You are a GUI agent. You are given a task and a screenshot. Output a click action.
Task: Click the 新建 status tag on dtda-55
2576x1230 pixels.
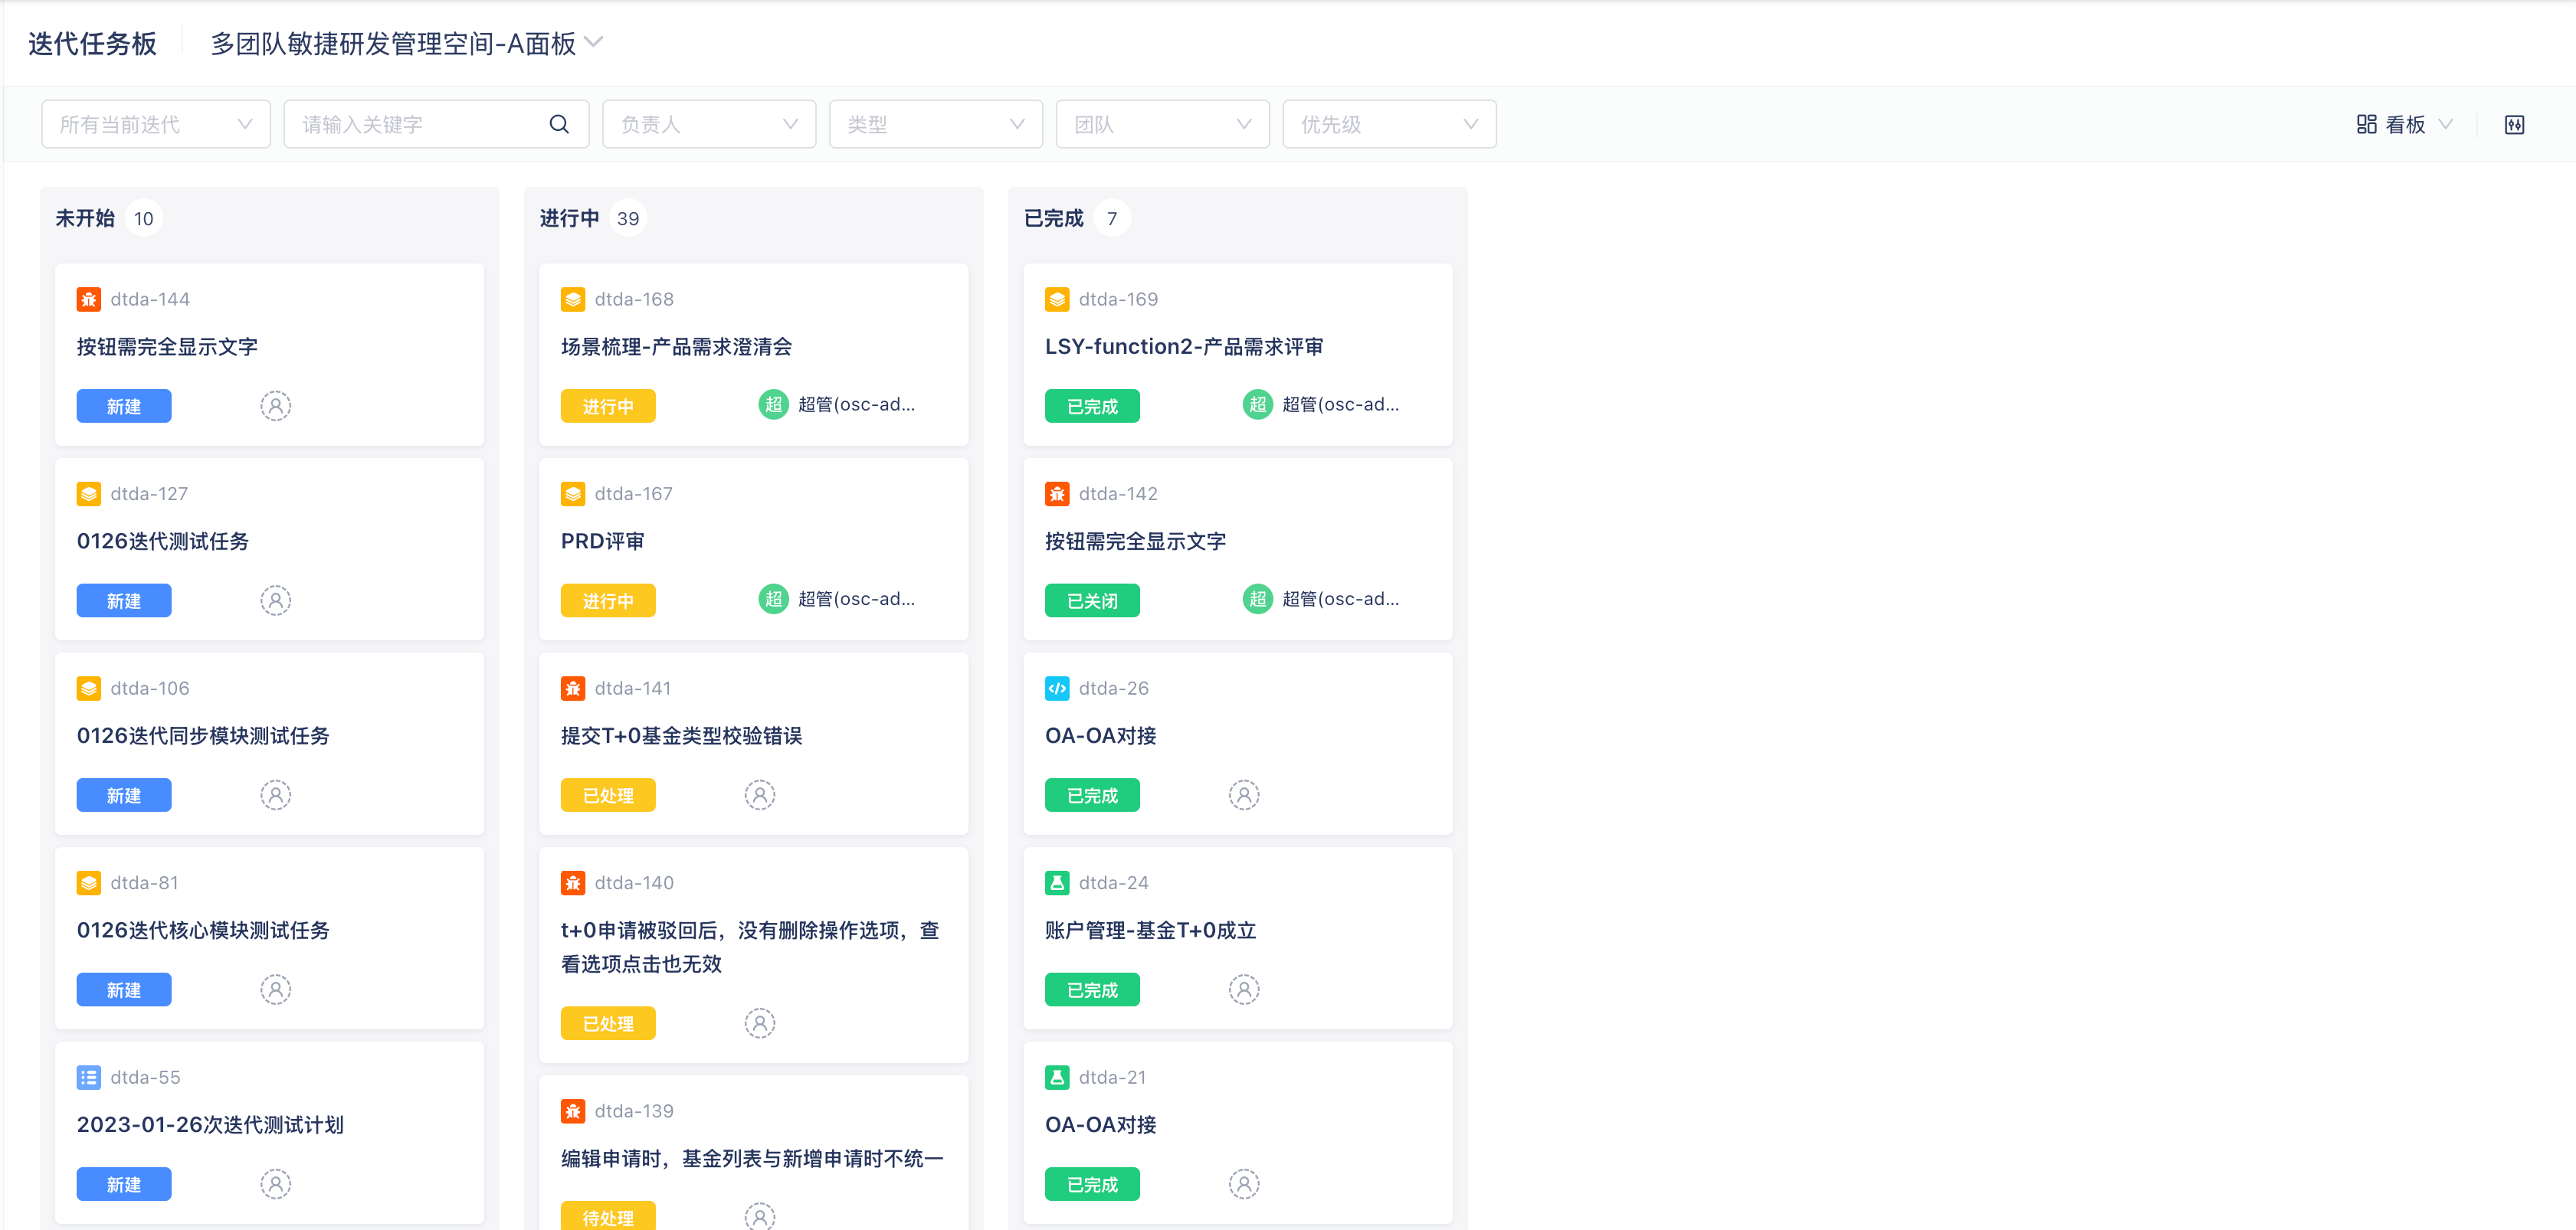pyautogui.click(x=124, y=1184)
